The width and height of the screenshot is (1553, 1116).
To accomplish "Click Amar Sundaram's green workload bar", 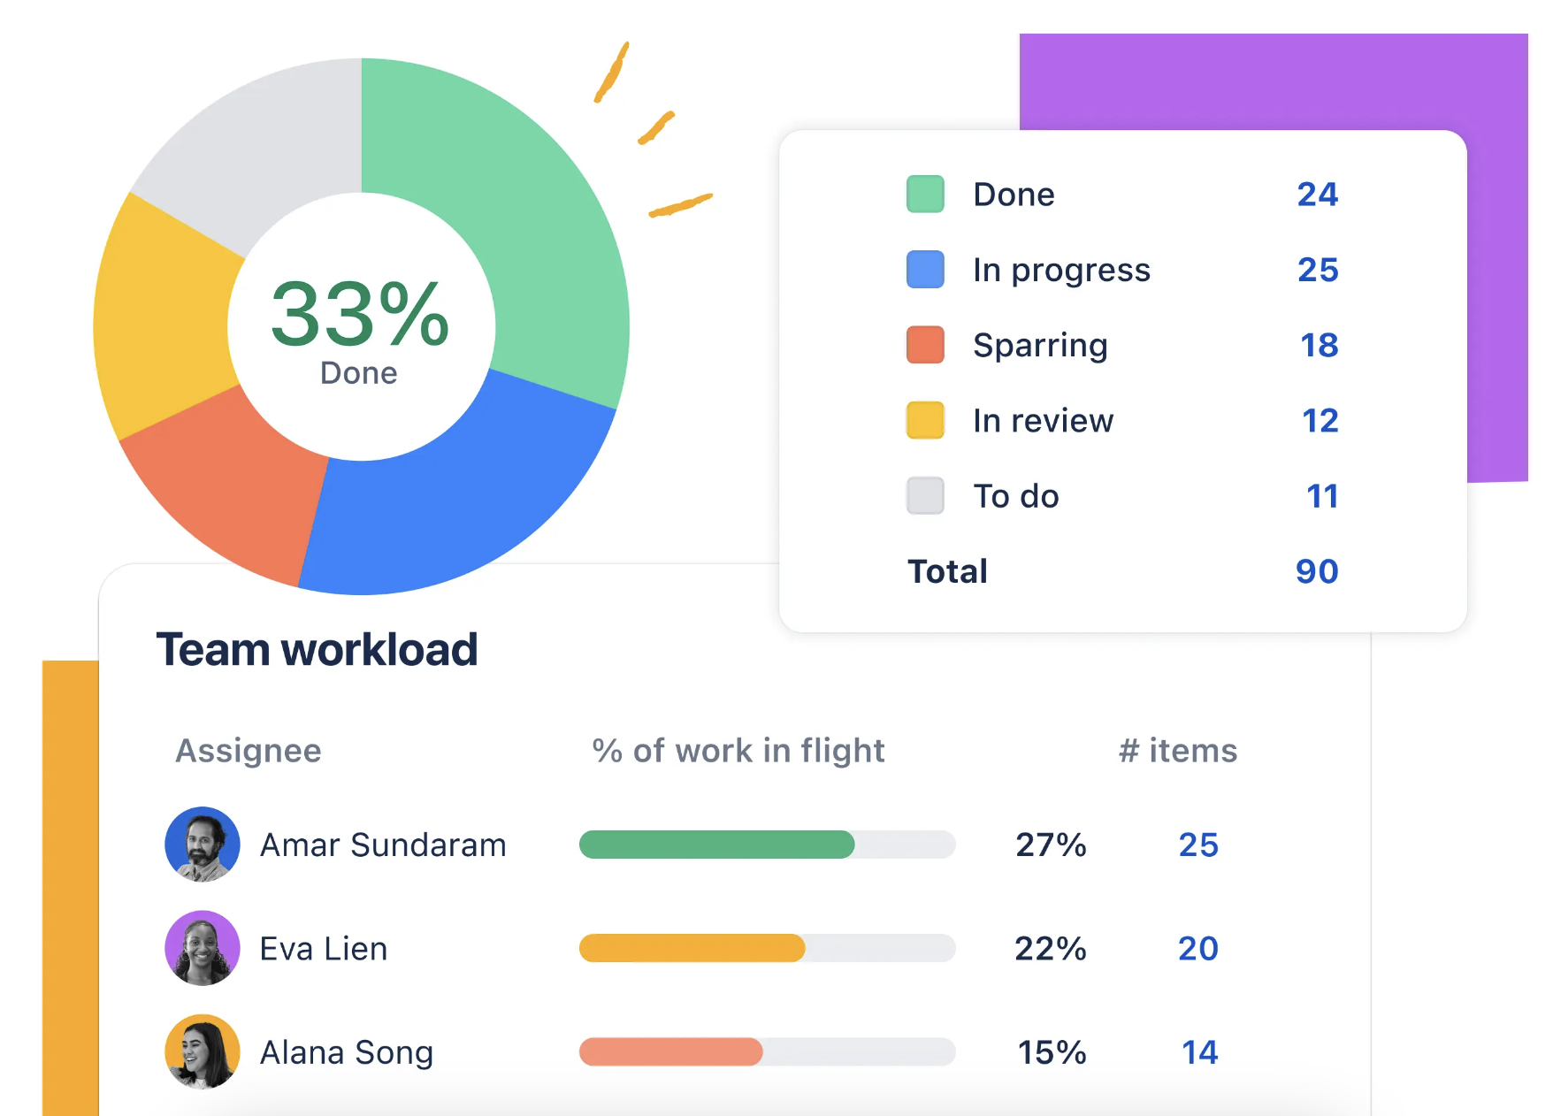I will [x=717, y=845].
